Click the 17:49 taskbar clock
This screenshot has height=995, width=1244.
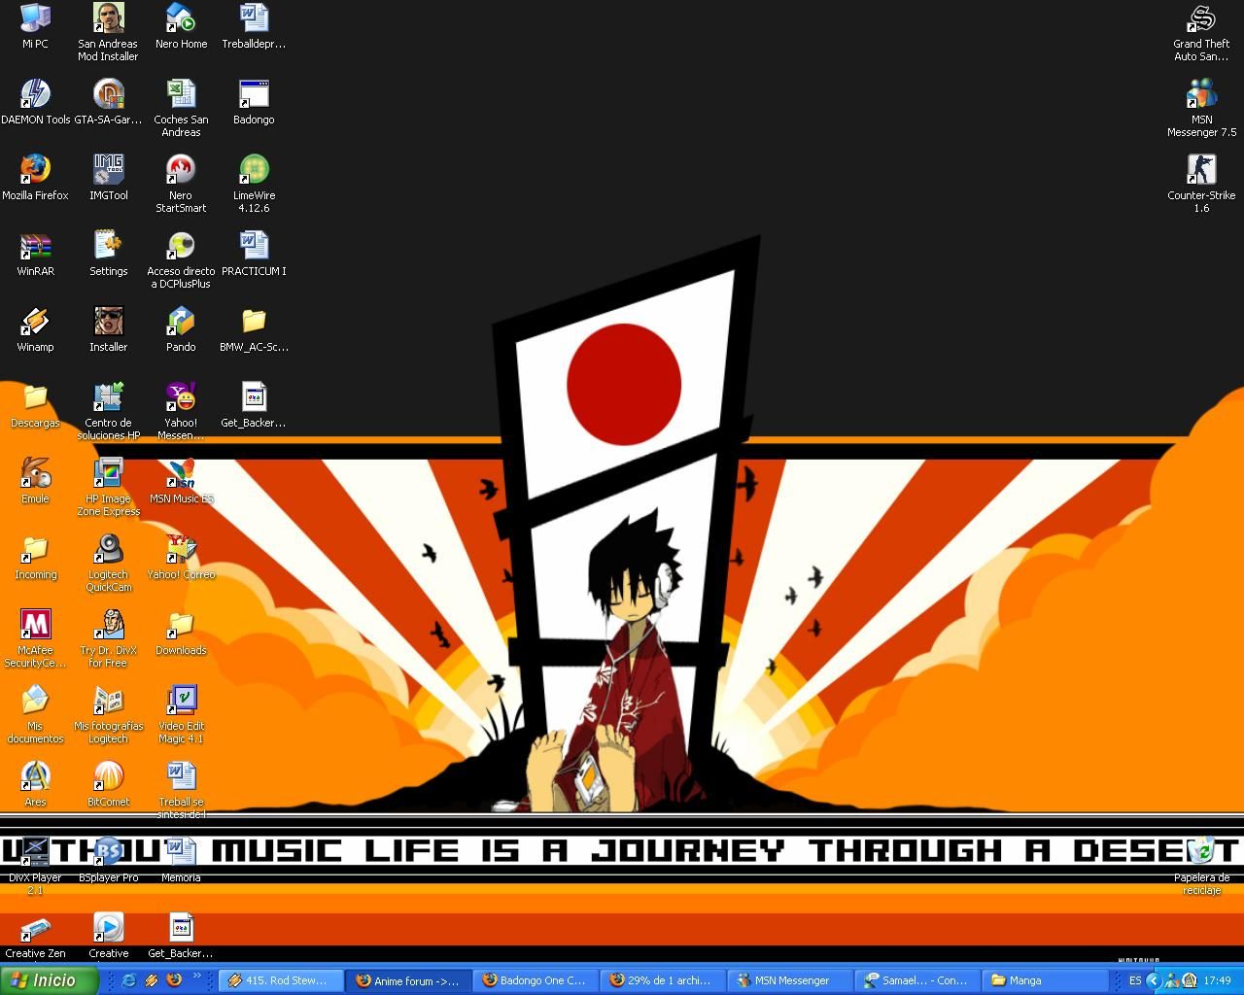pyautogui.click(x=1217, y=980)
